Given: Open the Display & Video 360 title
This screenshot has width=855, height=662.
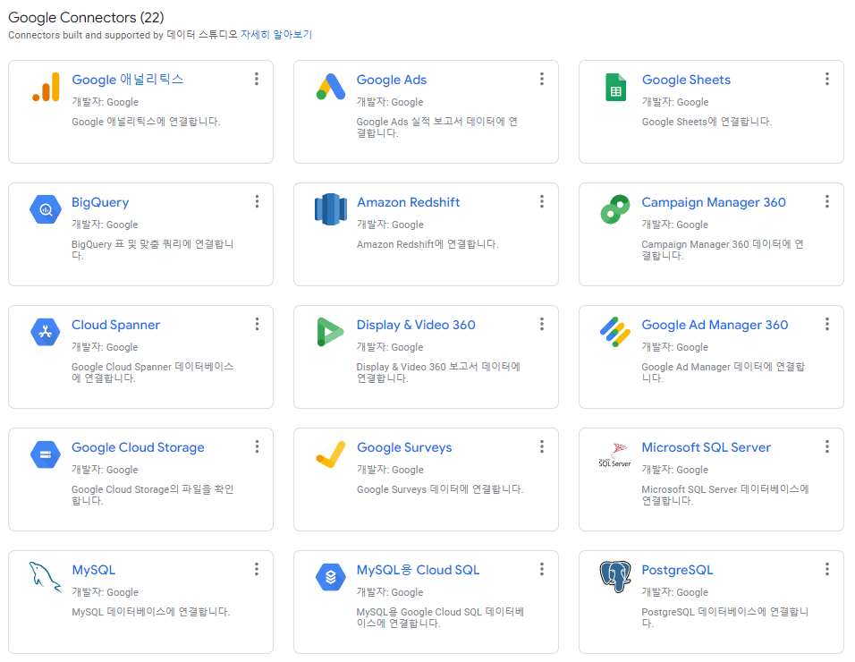Looking at the screenshot, I should [x=416, y=325].
